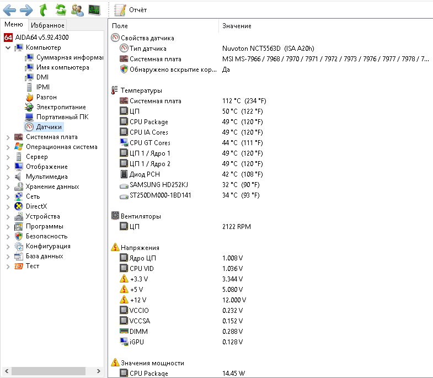Viewport: 433px width, 378px height.
Task: Click the Поле column header
Action: click(x=120, y=26)
